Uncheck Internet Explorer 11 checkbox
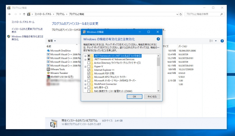This screenshot has height=136, width=235. 89,70
